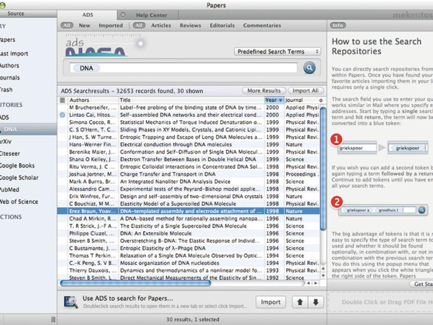
Task: Click the move down arrow button
Action: click(x=315, y=302)
